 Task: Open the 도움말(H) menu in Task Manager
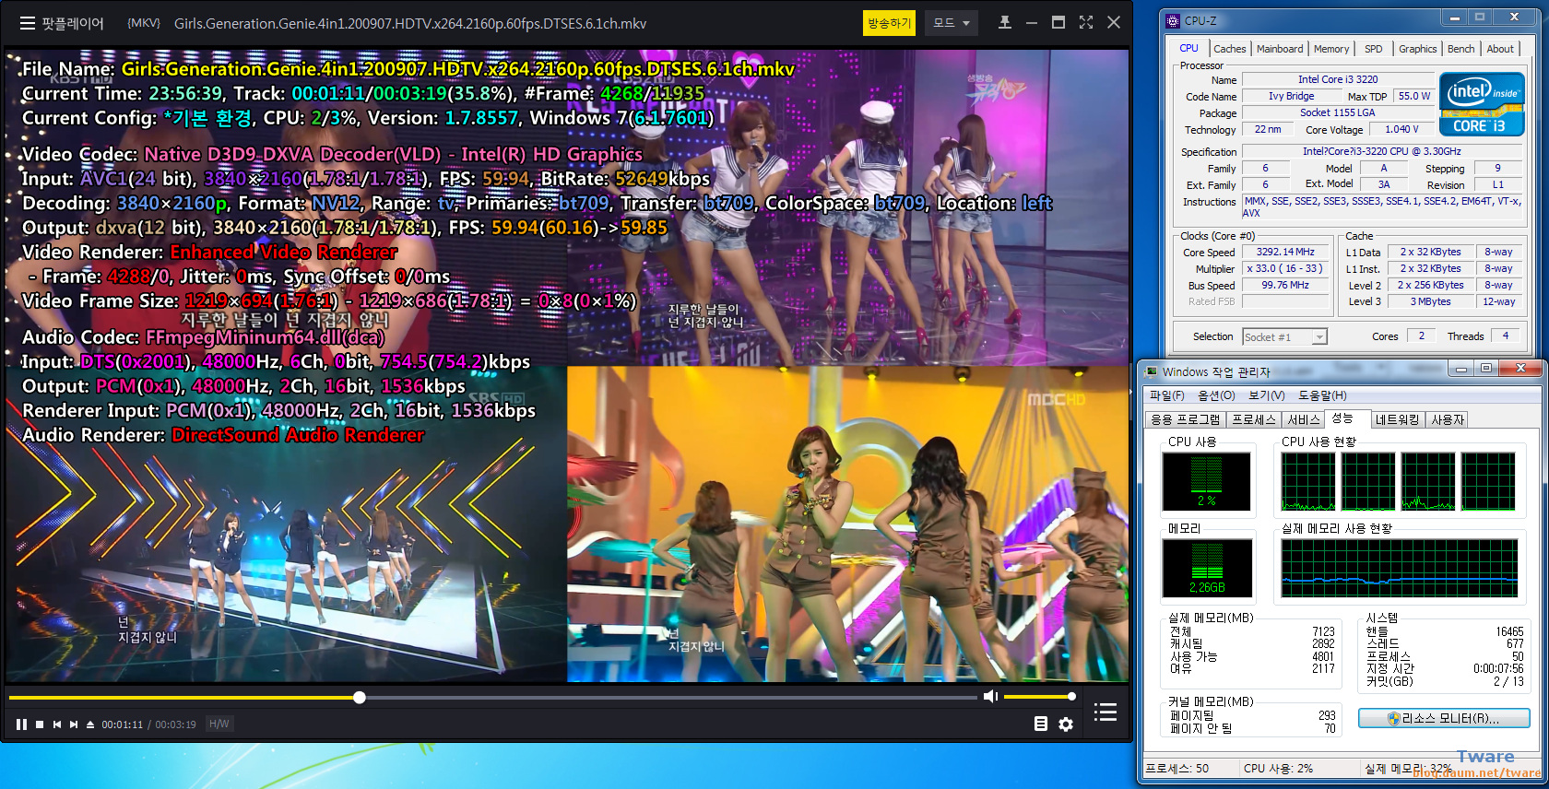coord(1322,395)
